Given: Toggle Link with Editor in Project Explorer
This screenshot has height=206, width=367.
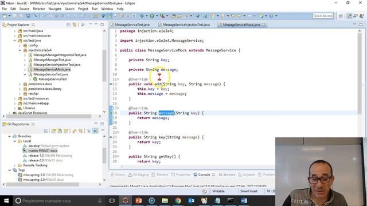Looking at the screenshot, I should (x=75, y=25).
